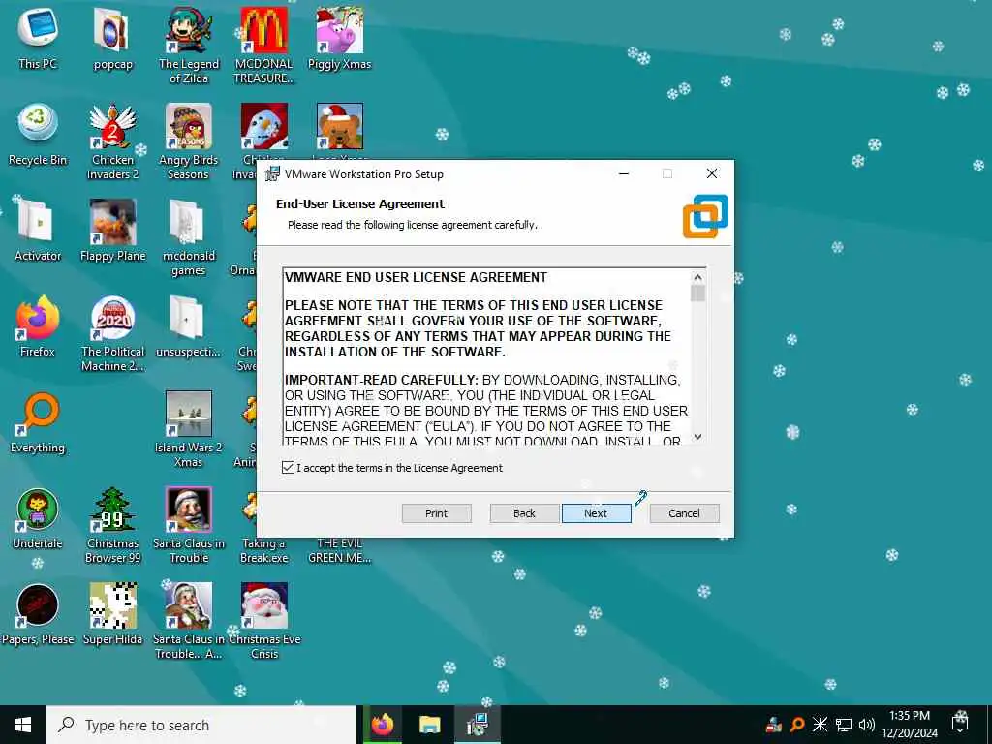Viewport: 992px width, 744px height.
Task: Select the unsuspecti... folder icon
Action: pos(189,326)
